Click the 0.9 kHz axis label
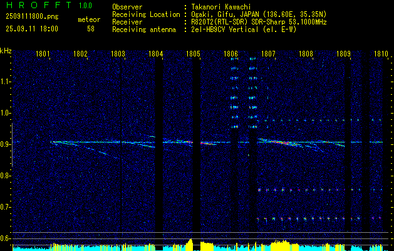Image resolution: width=394 pixels, height=251 pixels. click(6, 144)
